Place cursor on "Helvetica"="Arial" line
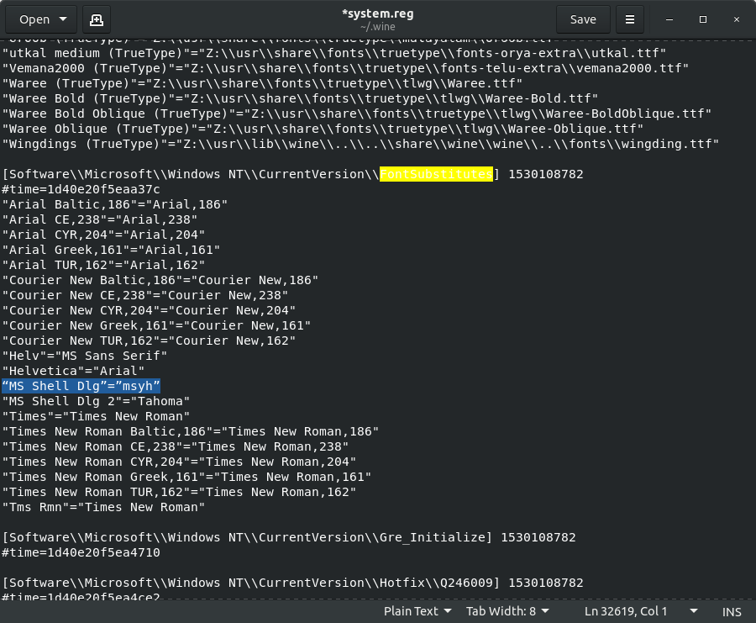 [73, 371]
